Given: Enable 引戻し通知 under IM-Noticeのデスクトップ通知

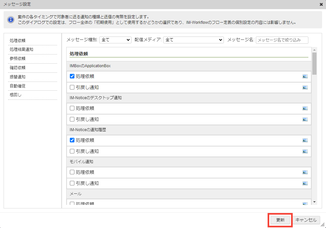Looking at the screenshot, I should coord(72,119).
